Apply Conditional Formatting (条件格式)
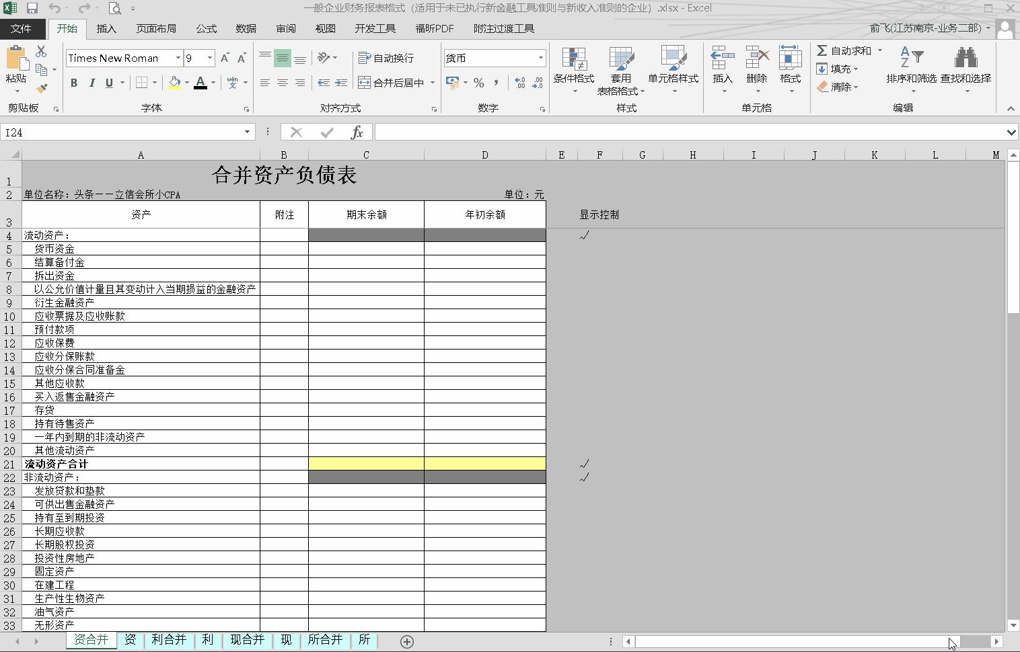The width and height of the screenshot is (1020, 652). 574,67
